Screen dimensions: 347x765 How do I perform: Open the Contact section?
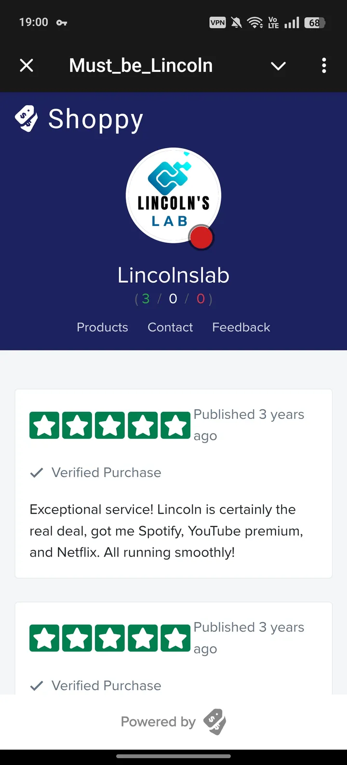[170, 327]
